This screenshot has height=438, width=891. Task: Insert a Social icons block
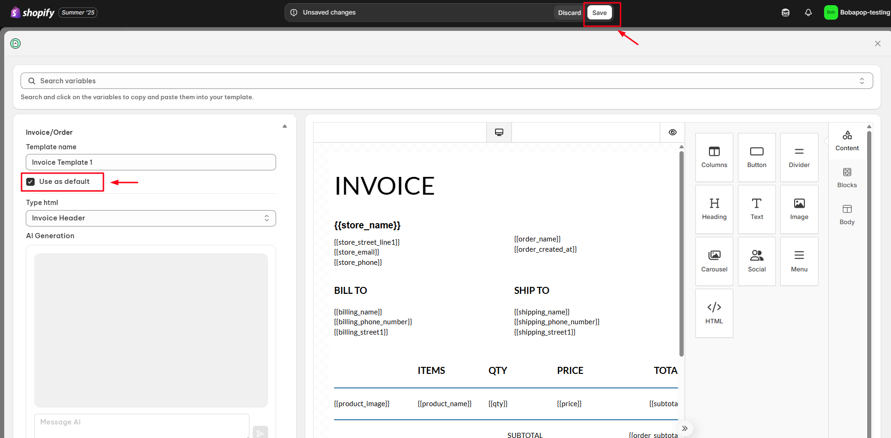(757, 261)
